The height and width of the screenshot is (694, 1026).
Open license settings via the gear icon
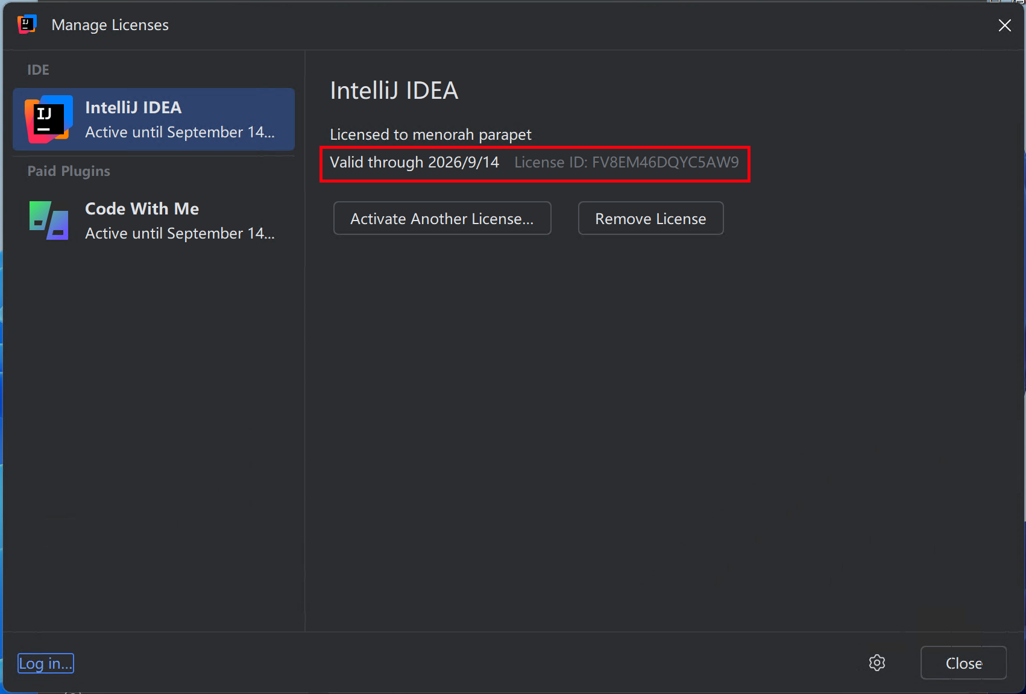tap(877, 663)
